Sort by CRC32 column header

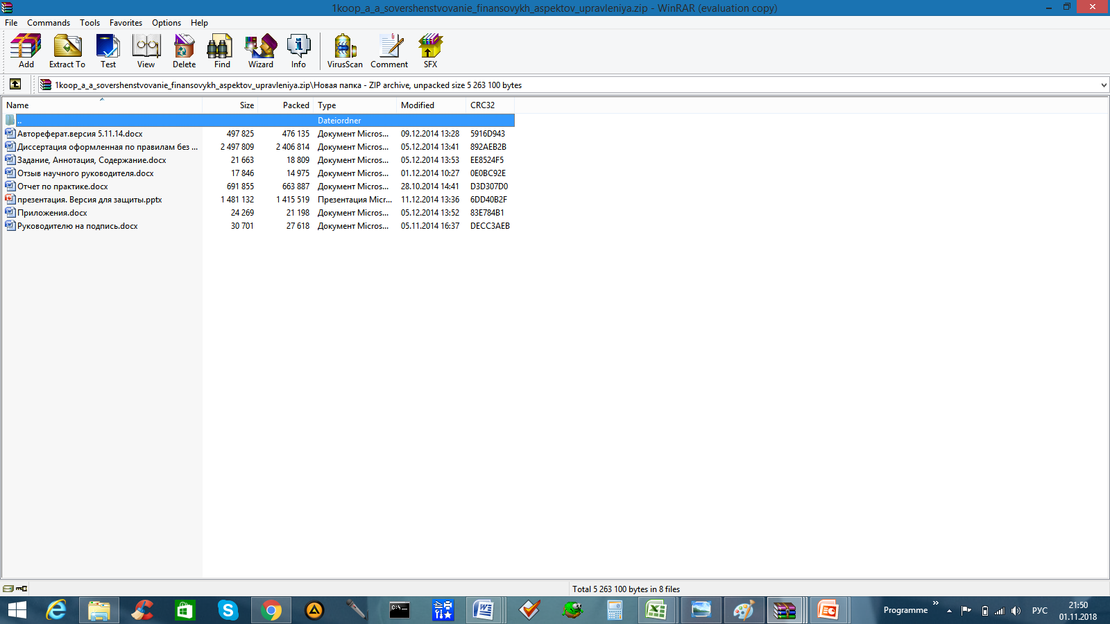pyautogui.click(x=490, y=105)
